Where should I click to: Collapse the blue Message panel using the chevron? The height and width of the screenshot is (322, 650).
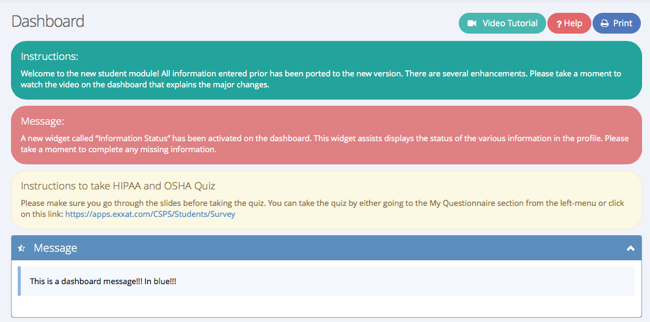[x=630, y=248]
